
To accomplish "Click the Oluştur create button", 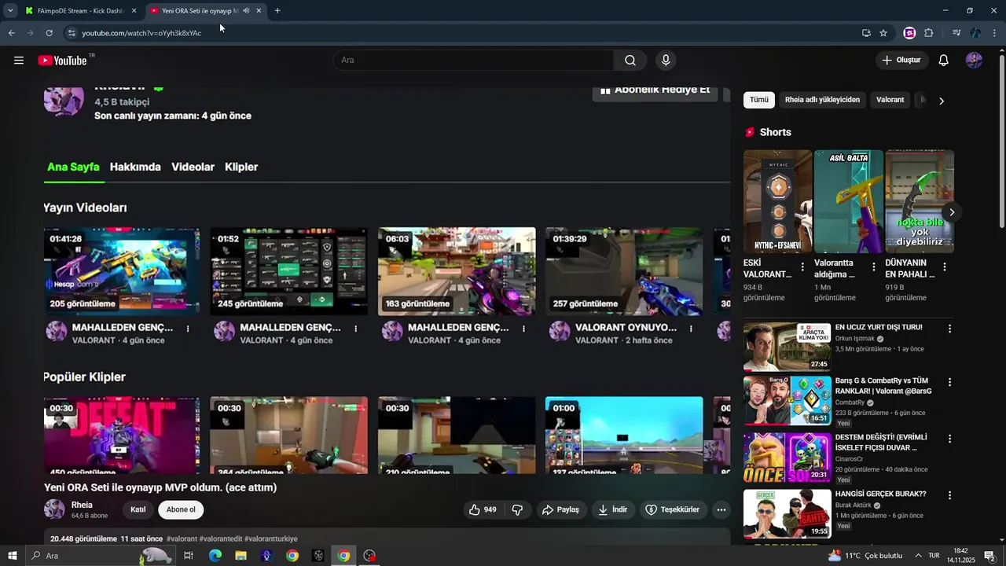I will 901,61.
